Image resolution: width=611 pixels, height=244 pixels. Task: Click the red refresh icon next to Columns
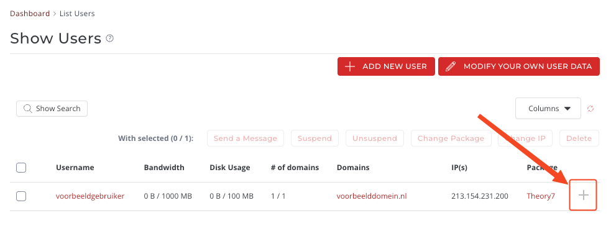pos(590,109)
